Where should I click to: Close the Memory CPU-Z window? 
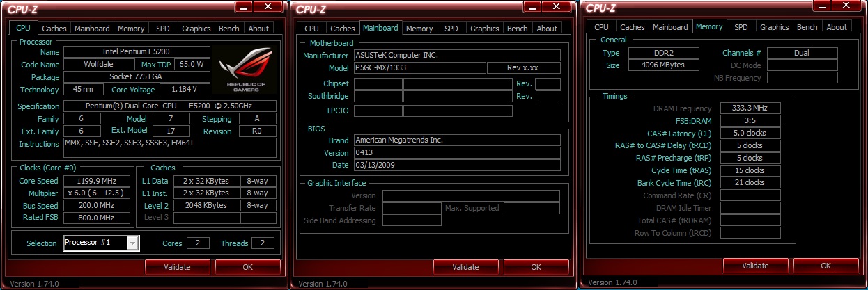click(x=845, y=7)
